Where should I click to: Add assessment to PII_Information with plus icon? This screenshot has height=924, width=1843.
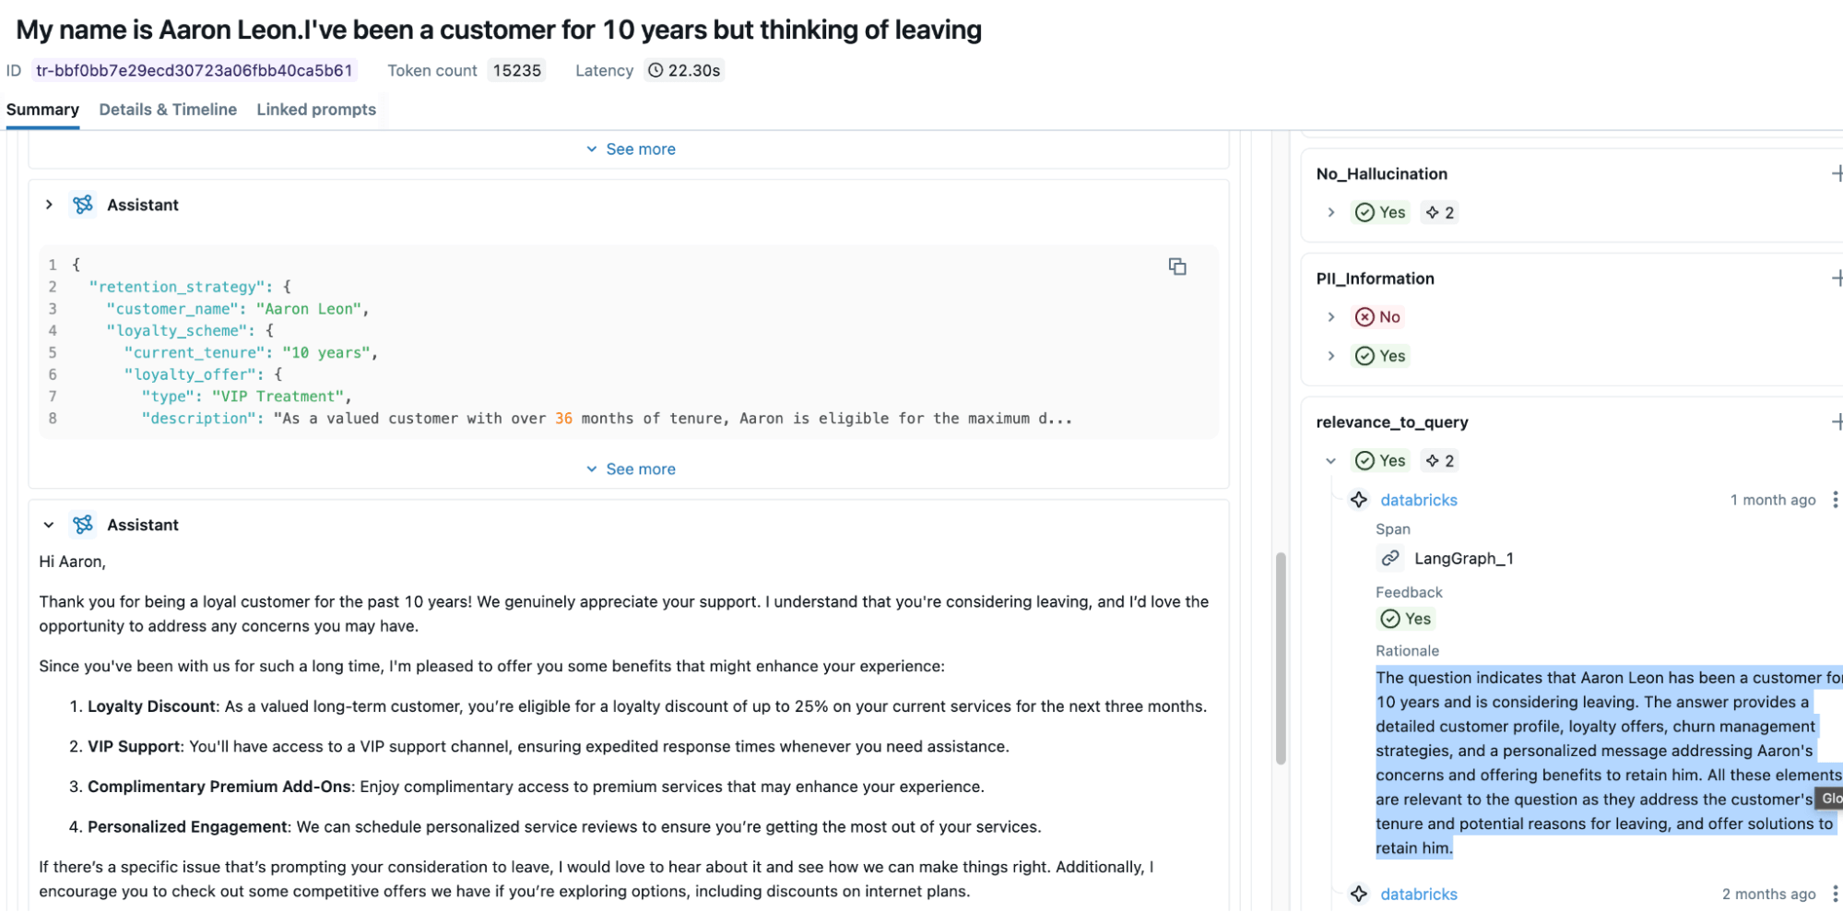(1837, 278)
